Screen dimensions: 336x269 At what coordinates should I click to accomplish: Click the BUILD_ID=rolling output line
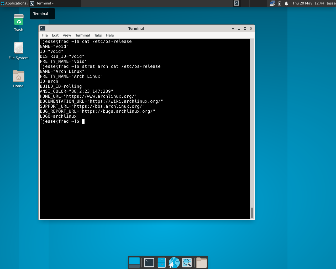[61, 86]
